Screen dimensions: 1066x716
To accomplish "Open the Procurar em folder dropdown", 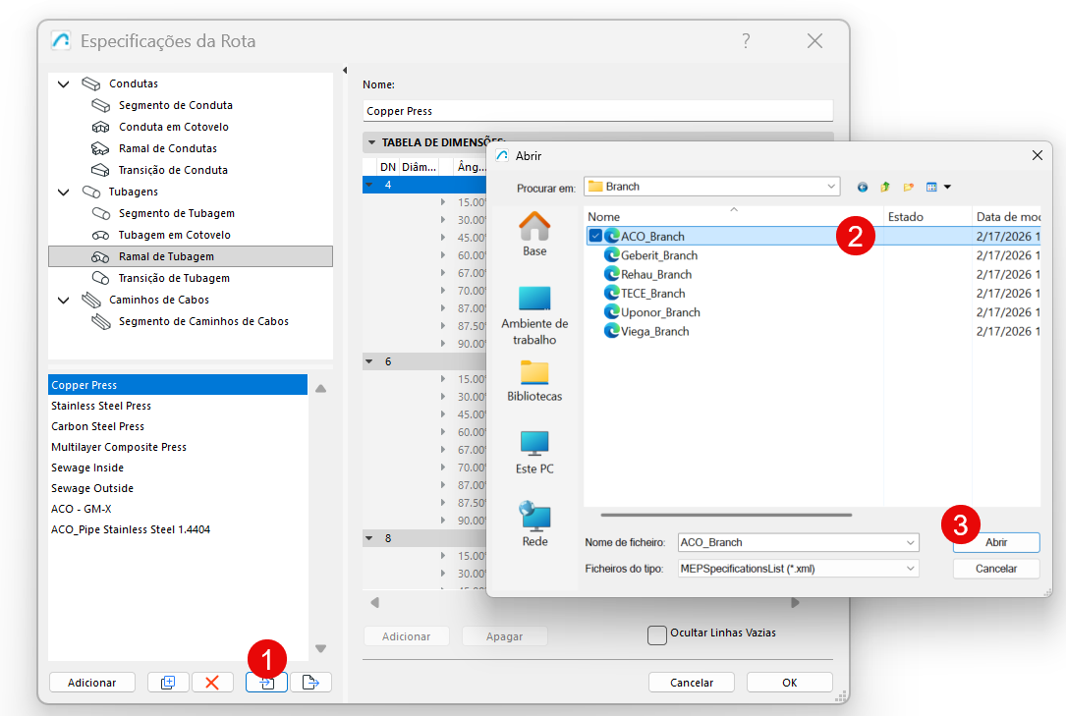I will 831,187.
